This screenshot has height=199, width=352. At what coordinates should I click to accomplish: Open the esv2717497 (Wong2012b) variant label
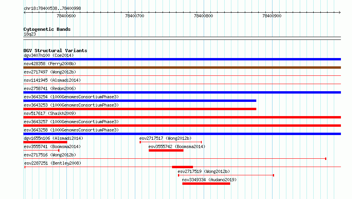tap(50, 72)
